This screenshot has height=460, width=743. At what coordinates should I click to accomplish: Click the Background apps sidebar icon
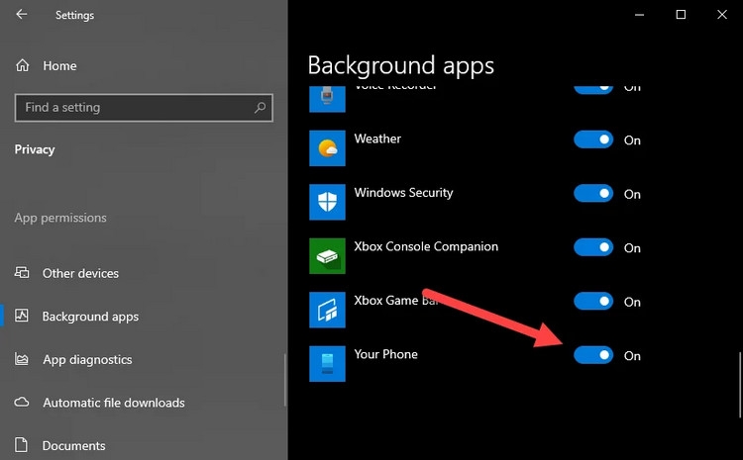point(22,316)
